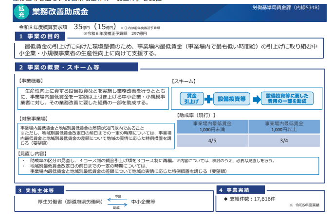Click the 拡充 badge icon beside the title
Viewport: 333px width, 221px height.
pos(21,10)
